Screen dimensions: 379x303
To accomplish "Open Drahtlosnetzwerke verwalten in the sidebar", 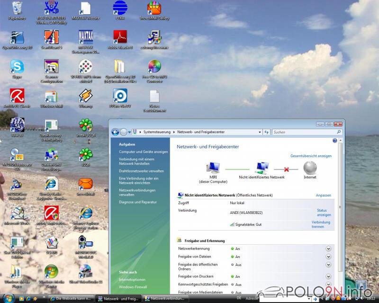I will coord(141,171).
